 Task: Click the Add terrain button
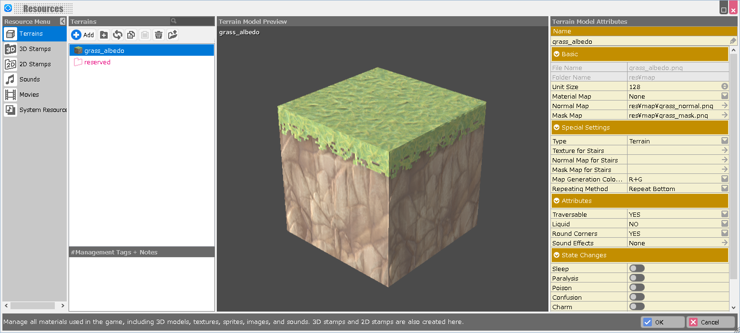(x=83, y=35)
